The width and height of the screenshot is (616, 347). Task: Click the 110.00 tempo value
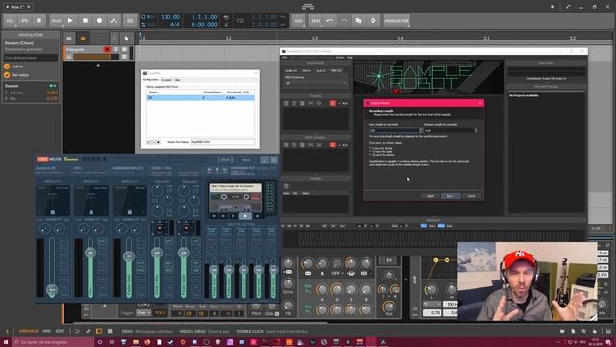[170, 17]
